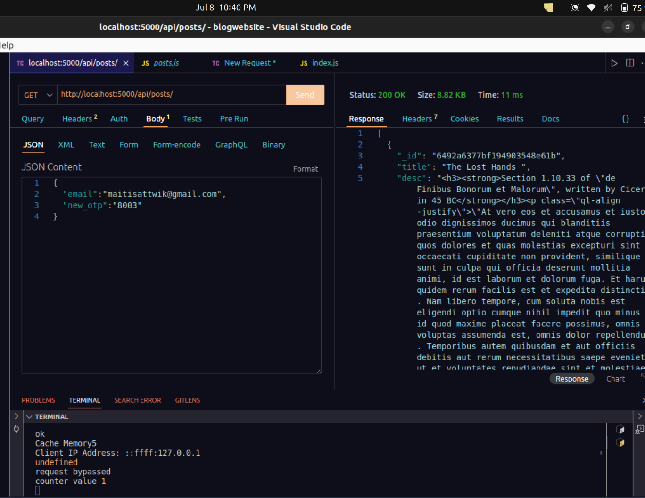This screenshot has width=645, height=498.
Task: Open the Auth tab
Action: coord(119,119)
